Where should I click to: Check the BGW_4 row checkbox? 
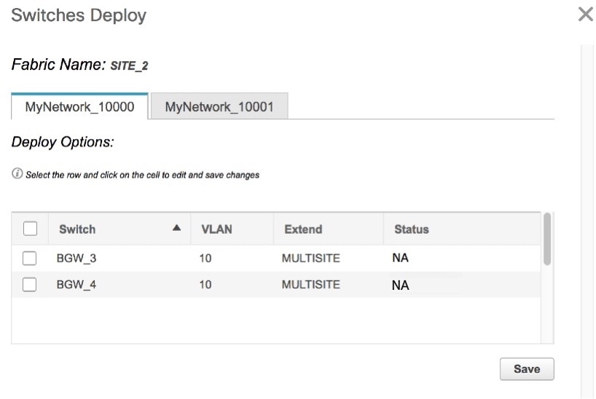click(x=30, y=285)
